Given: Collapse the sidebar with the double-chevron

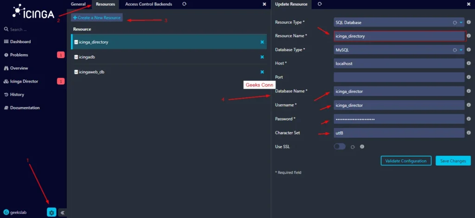Looking at the screenshot, I should 63,212.
